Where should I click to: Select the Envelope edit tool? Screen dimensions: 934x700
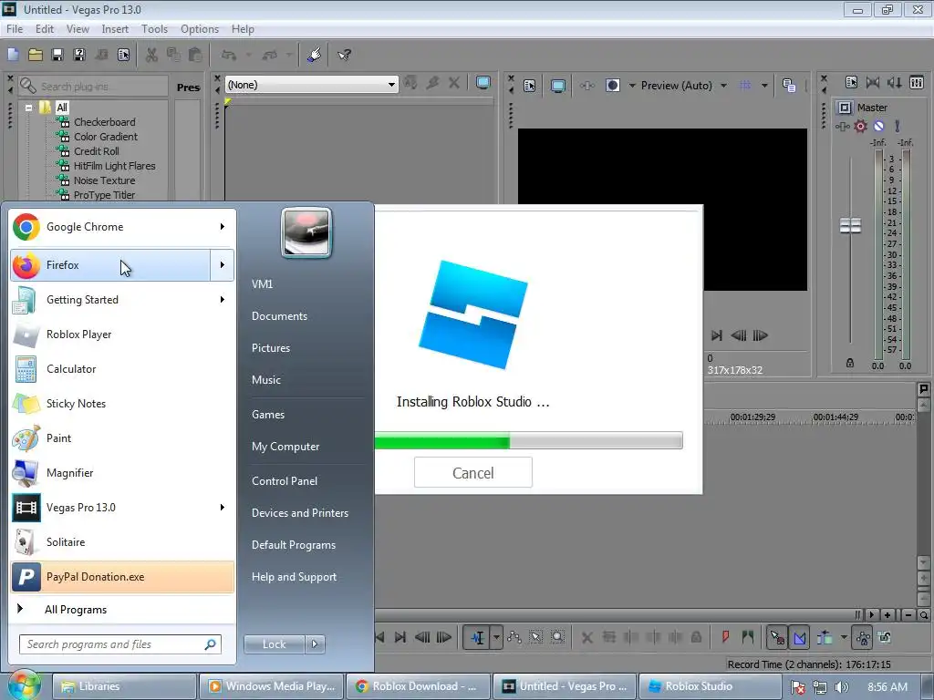point(514,637)
